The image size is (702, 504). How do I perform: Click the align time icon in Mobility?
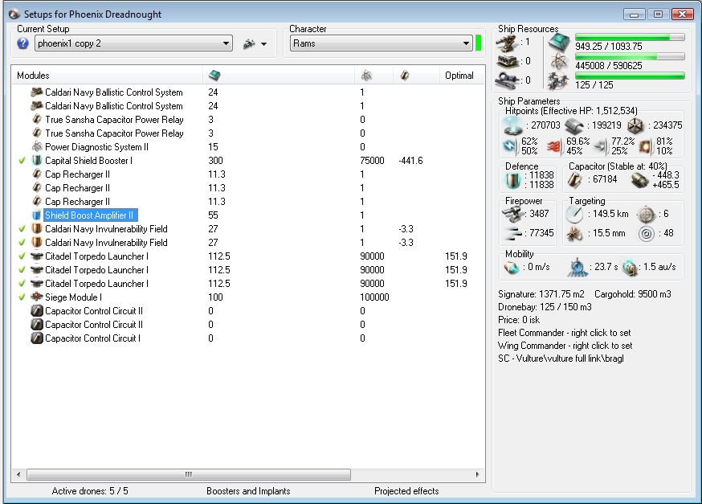pos(578,267)
